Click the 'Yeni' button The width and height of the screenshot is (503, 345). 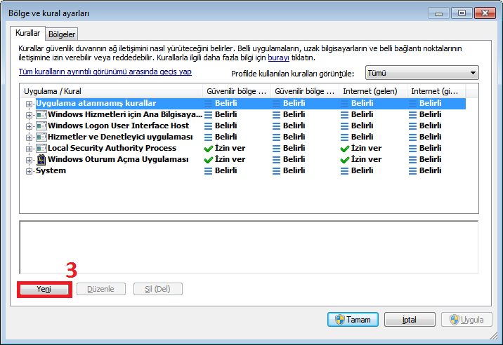click(x=44, y=289)
